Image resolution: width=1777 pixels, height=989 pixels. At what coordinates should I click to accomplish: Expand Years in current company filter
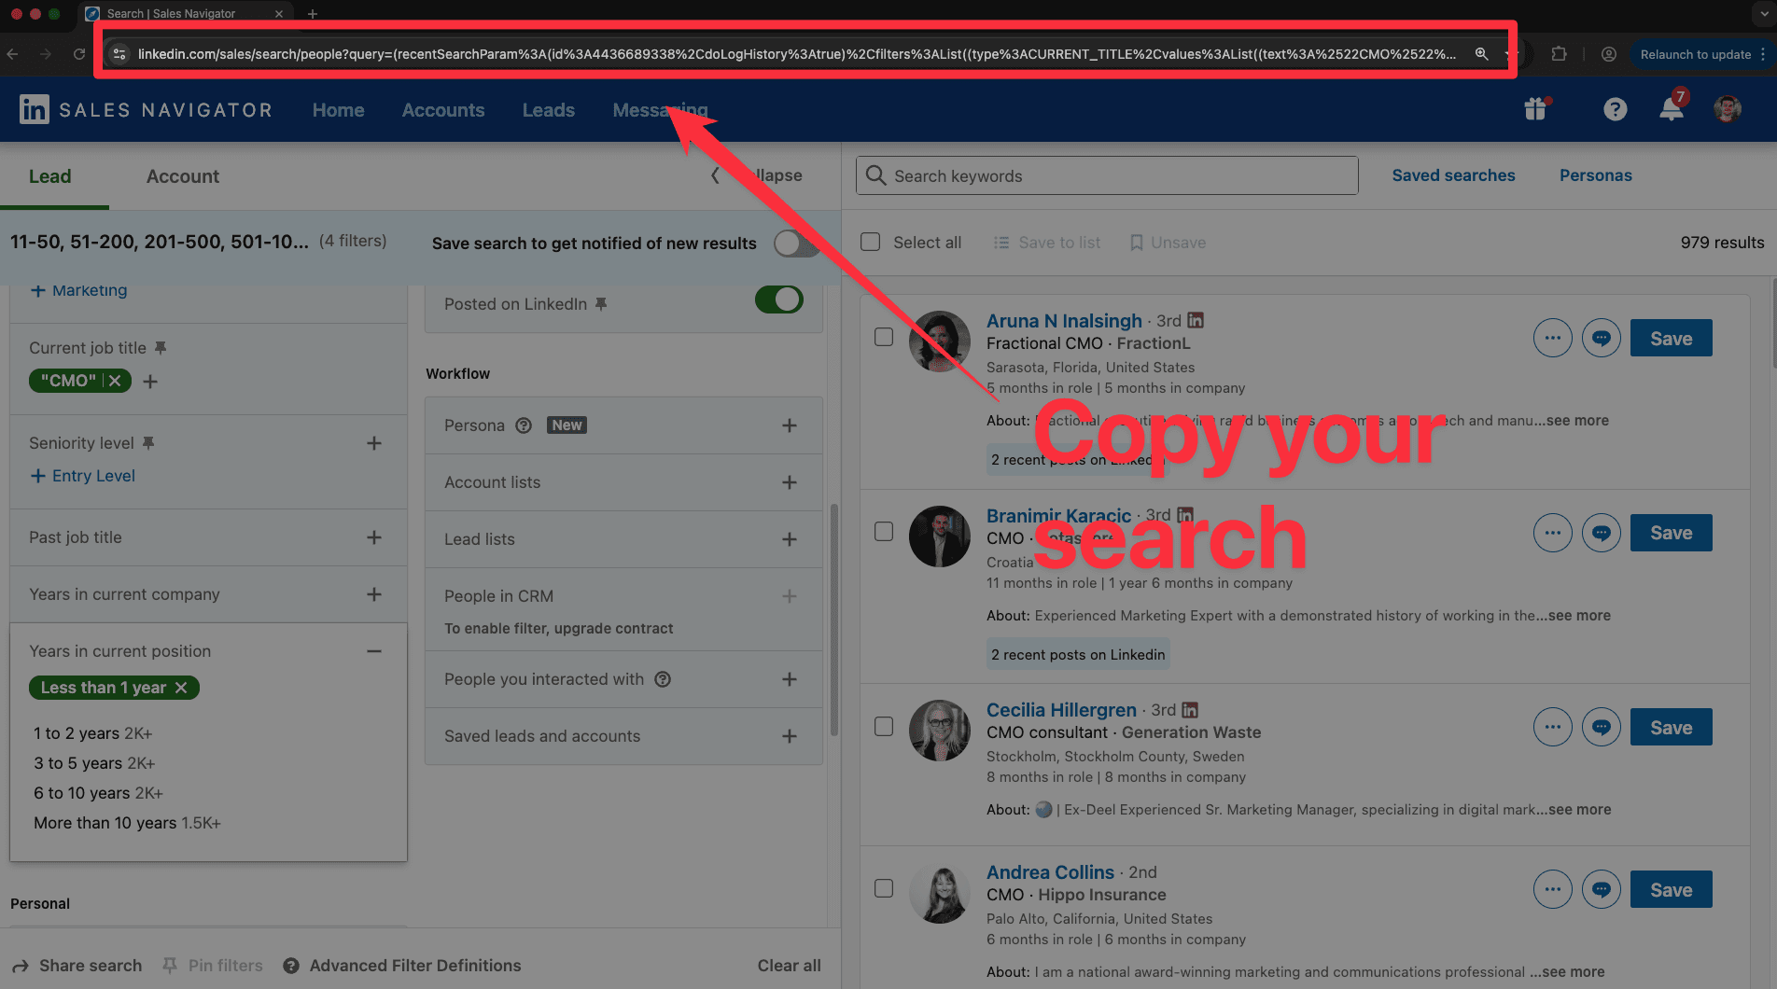coord(374,594)
